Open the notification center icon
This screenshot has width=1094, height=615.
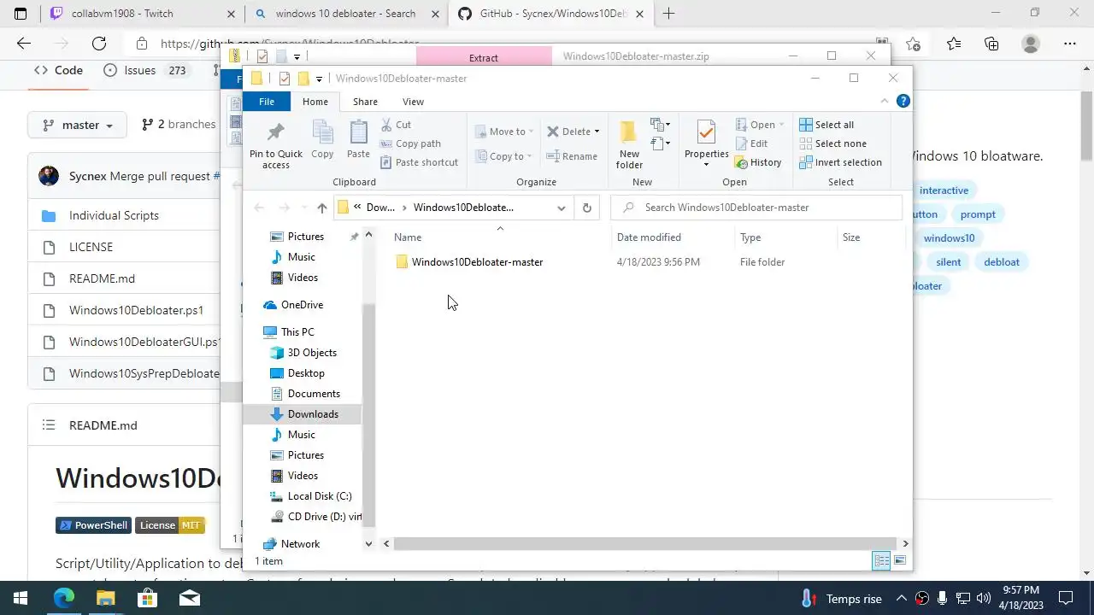[1066, 598]
